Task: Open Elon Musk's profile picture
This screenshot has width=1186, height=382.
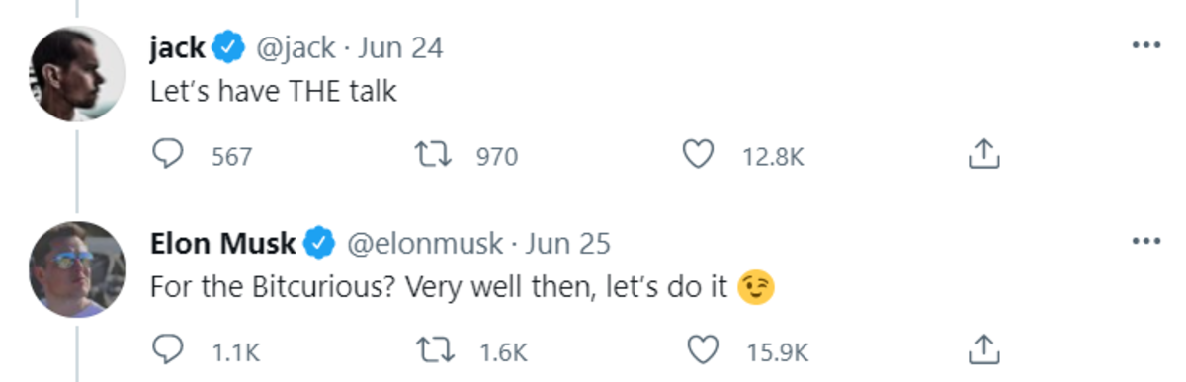Action: 75,268
